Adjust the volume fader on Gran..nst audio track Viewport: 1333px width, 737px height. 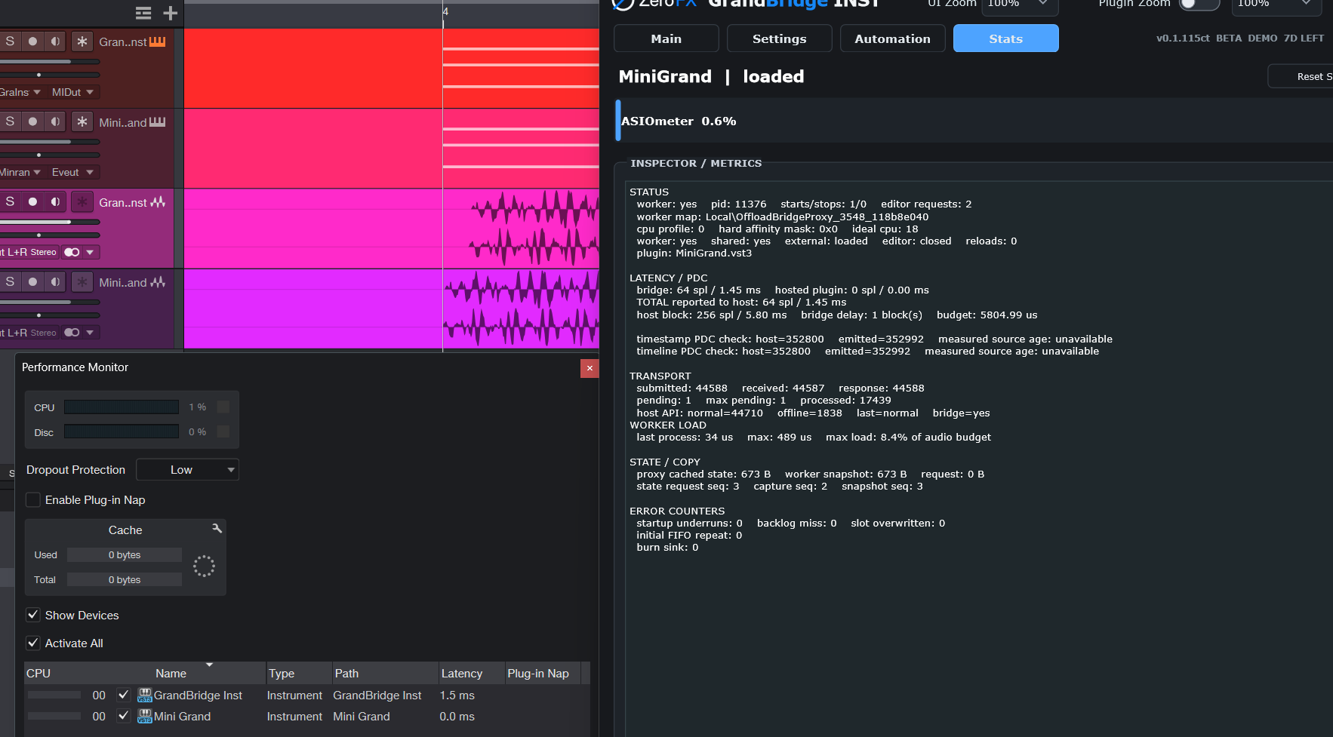point(50,222)
